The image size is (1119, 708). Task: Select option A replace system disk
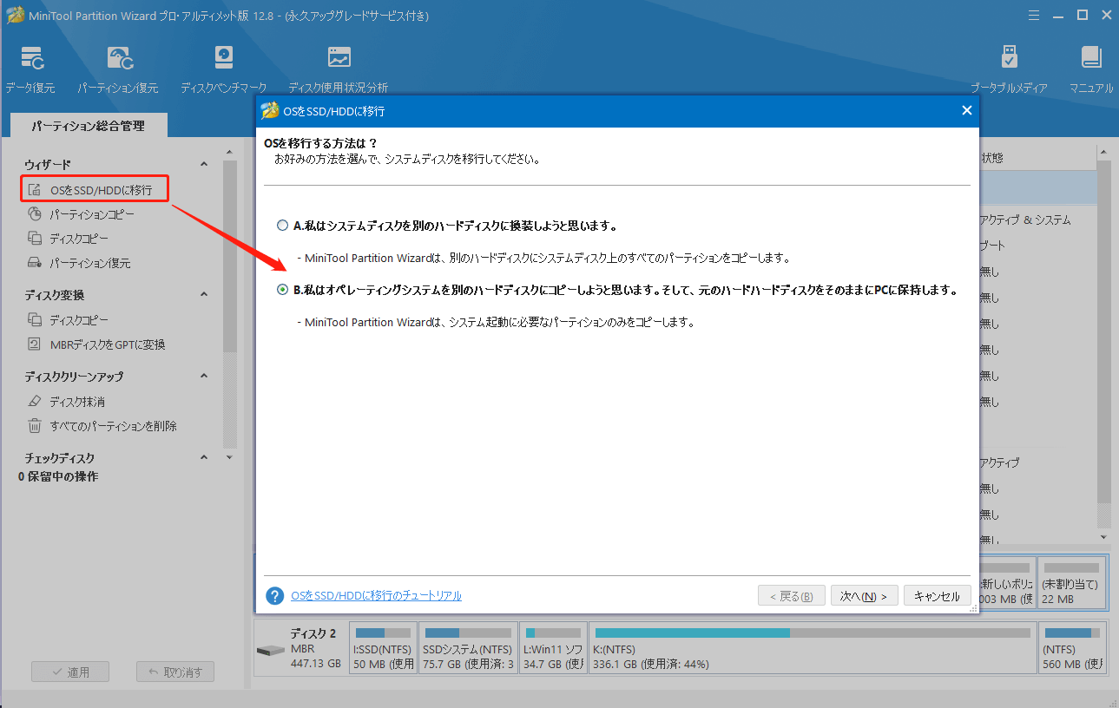282,226
